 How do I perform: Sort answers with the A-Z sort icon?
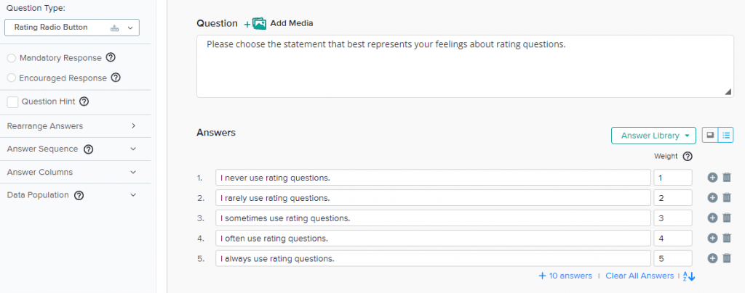(x=689, y=276)
